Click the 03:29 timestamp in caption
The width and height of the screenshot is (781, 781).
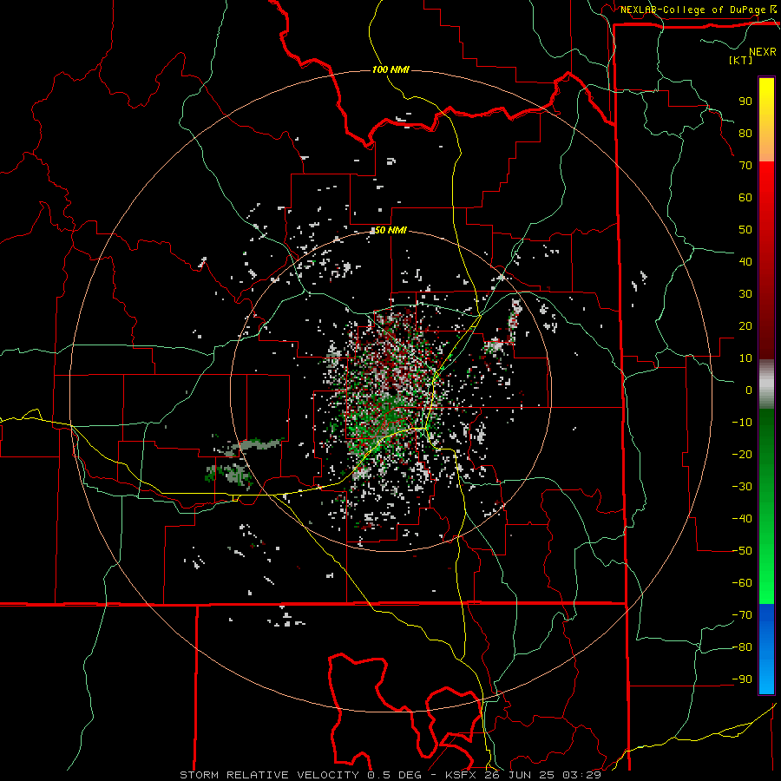pos(581,775)
